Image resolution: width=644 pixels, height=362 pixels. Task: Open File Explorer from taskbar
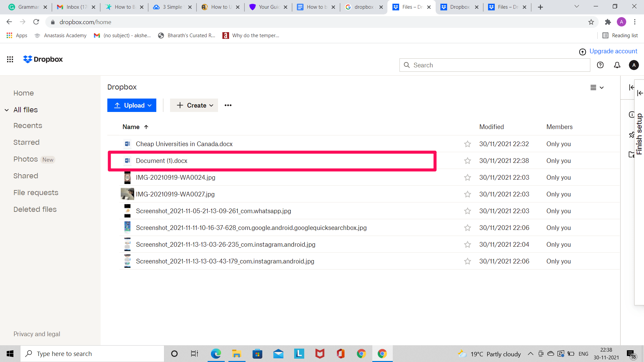[237, 354]
